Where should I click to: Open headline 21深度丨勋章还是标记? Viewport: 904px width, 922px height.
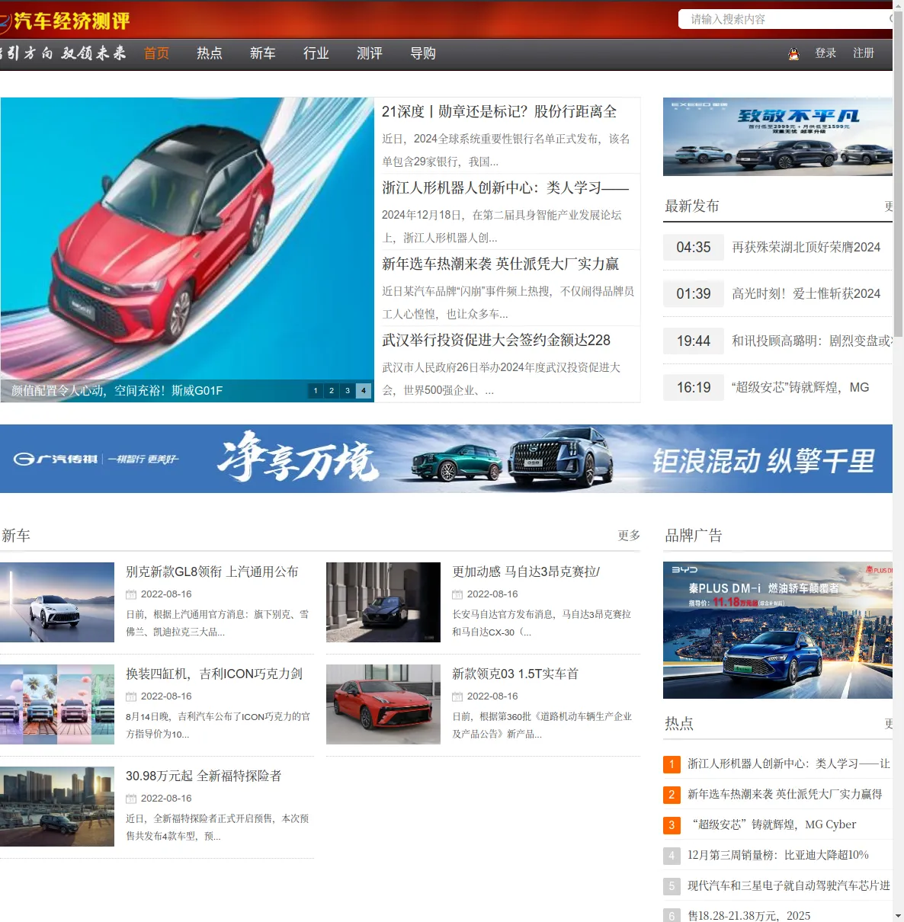pyautogui.click(x=499, y=112)
